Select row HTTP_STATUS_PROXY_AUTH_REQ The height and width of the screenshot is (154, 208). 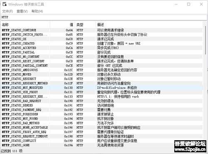(102, 132)
